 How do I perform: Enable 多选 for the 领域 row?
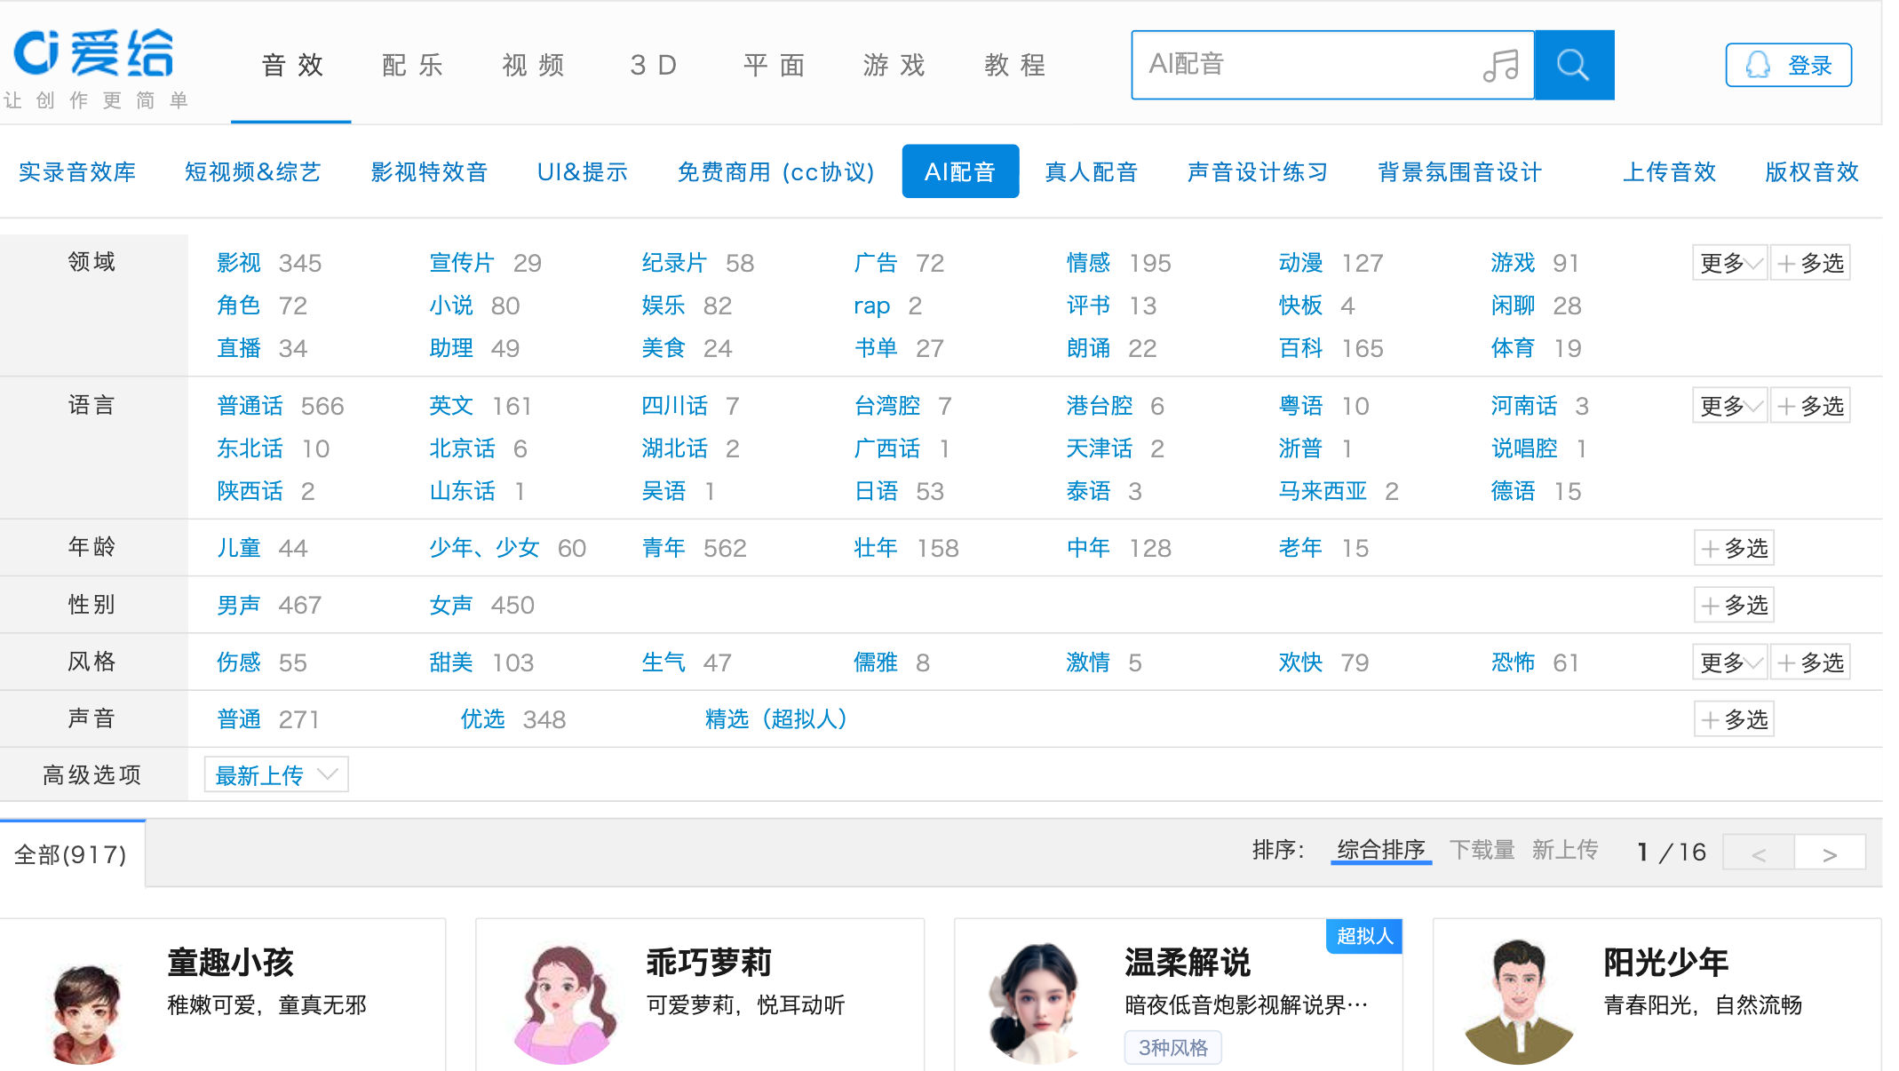click(1810, 263)
